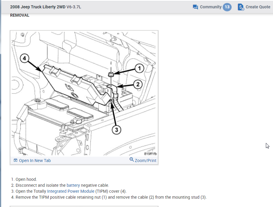The width and height of the screenshot is (273, 207).
Task: Click step 4 text about retaining nut
Action: click(x=111, y=197)
